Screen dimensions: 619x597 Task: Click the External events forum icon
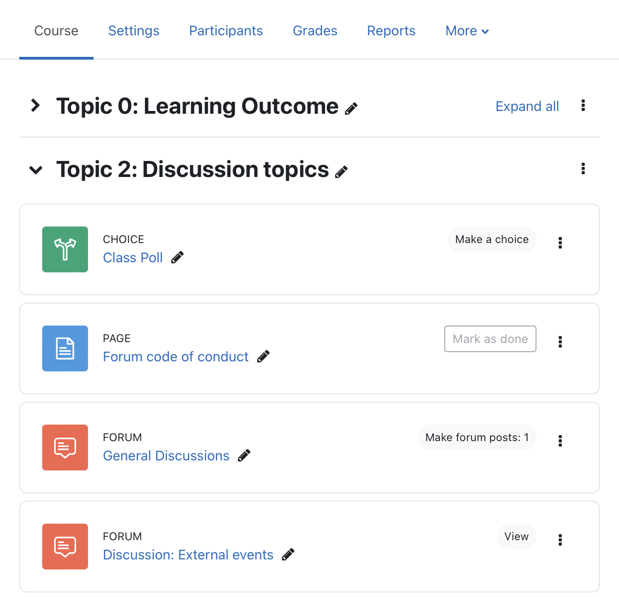click(65, 547)
